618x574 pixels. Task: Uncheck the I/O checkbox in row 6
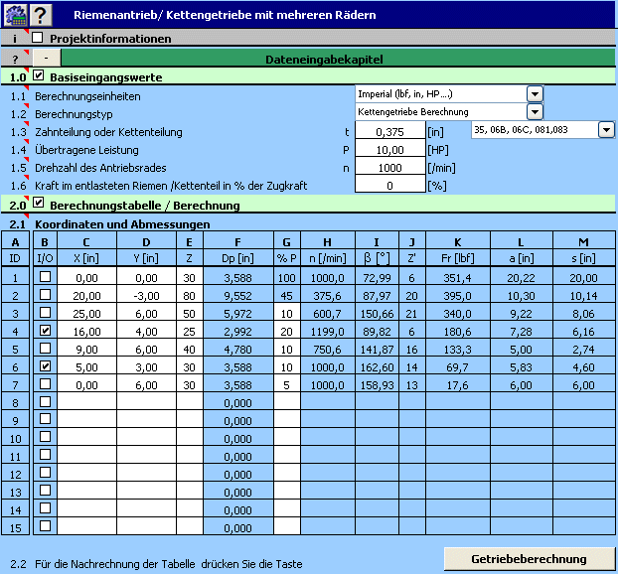(x=46, y=366)
